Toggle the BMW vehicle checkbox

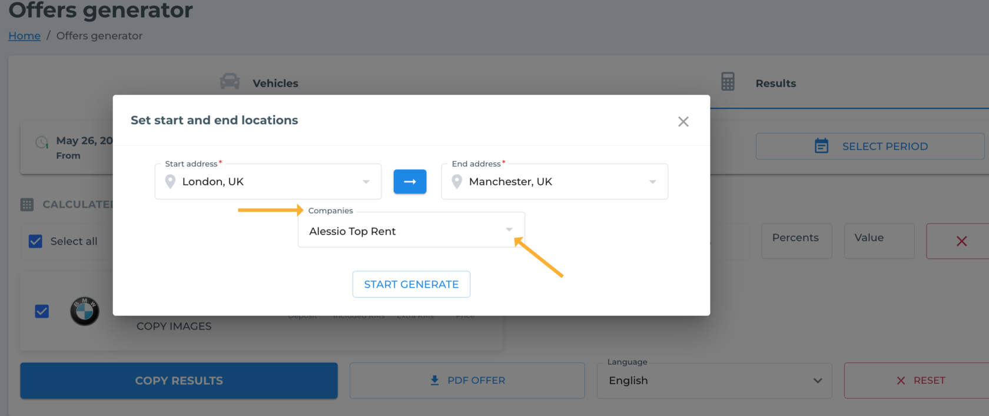tap(42, 311)
